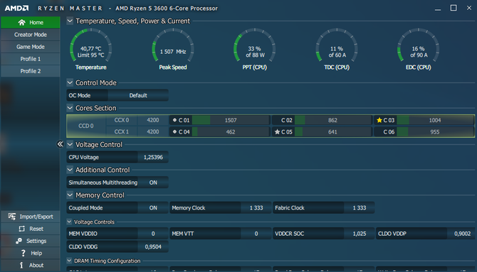
Task: Click CPU Voltage value 1,25396
Action: click(153, 157)
